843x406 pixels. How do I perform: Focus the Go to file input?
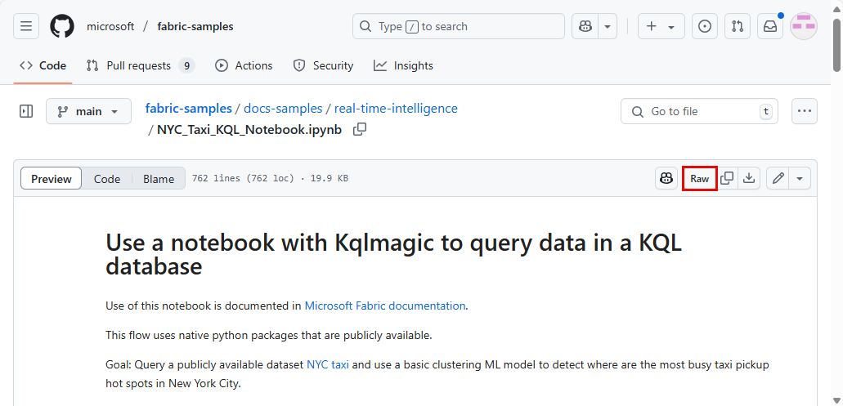pos(699,111)
